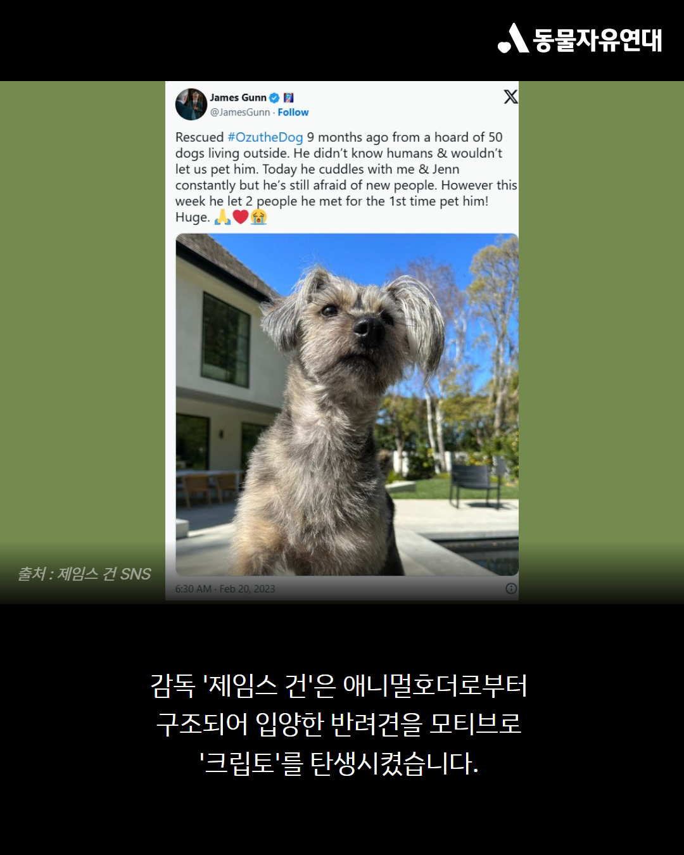
Task: Click the source caption 출처 : 제임스 건 SNS
Action: pos(84,574)
